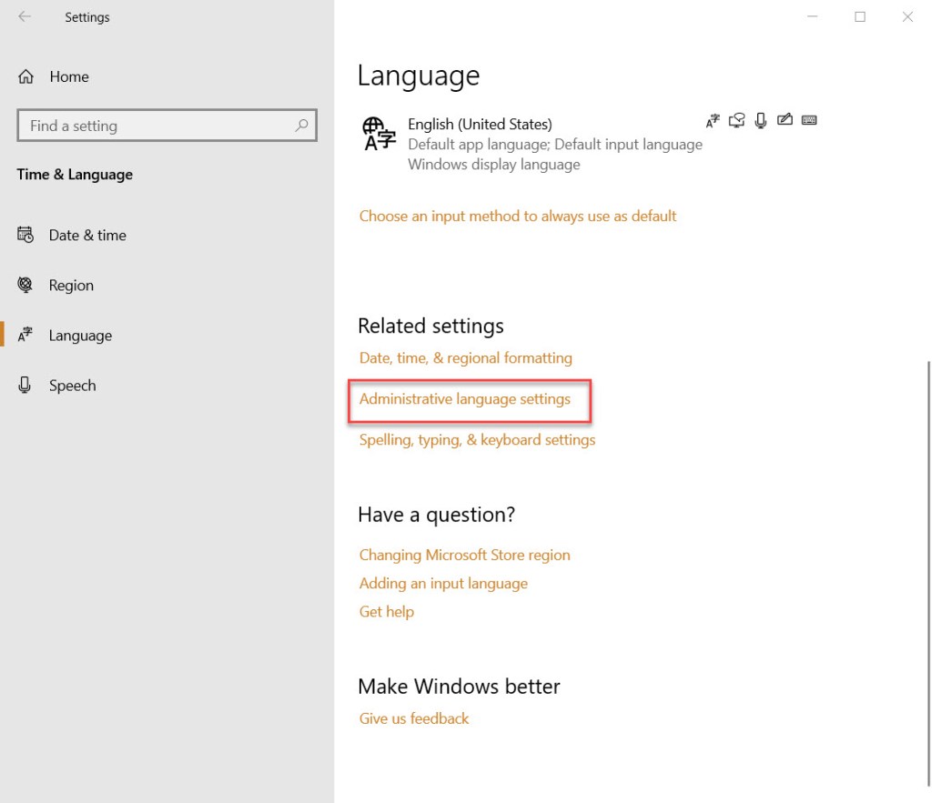Go to the Region settings page
The width and height of the screenshot is (932, 803).
71,286
